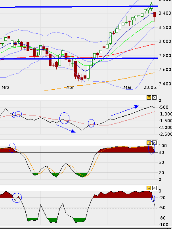Click the -80 level label
The image size is (172, 229).
tap(162, 218)
